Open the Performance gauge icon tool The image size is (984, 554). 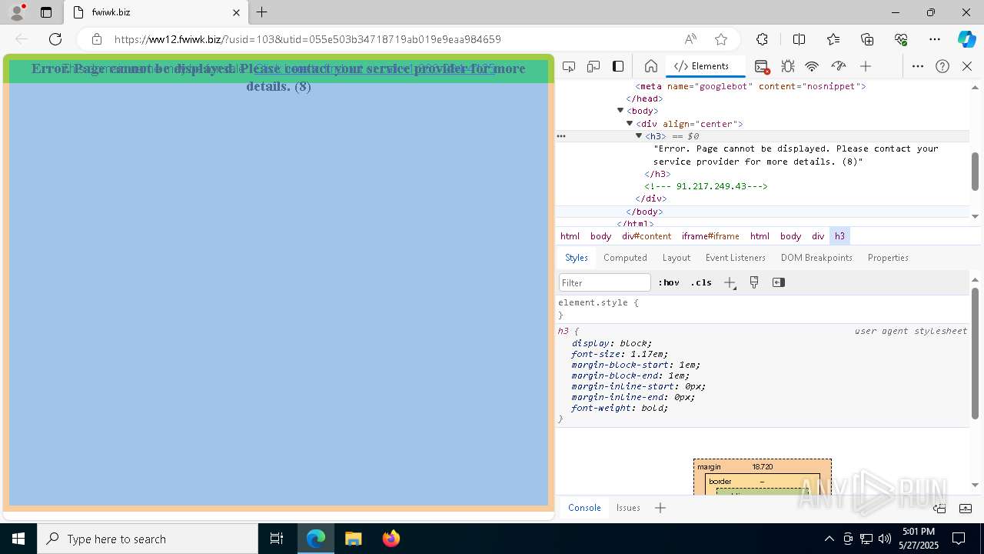839,66
